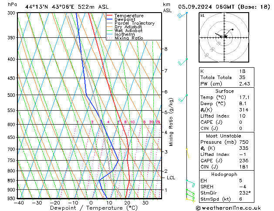
Task: Click the Surface CAPE (J) label
Action: coord(211,122)
